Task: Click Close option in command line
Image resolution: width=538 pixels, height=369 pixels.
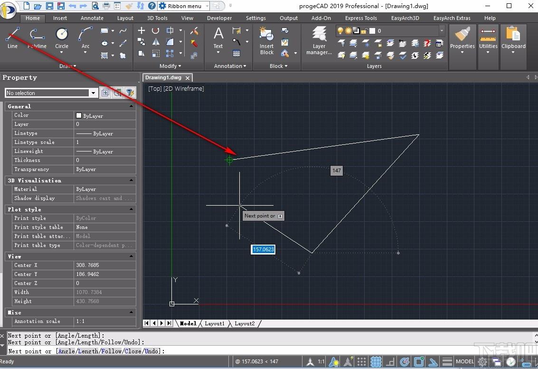Action: coord(133,351)
